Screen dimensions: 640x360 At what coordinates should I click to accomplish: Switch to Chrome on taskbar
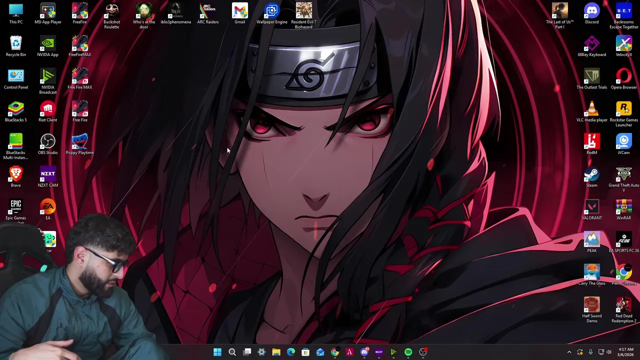(x=335, y=352)
